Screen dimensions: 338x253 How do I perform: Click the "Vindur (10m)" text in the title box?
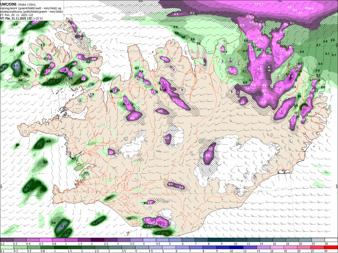click(27, 4)
